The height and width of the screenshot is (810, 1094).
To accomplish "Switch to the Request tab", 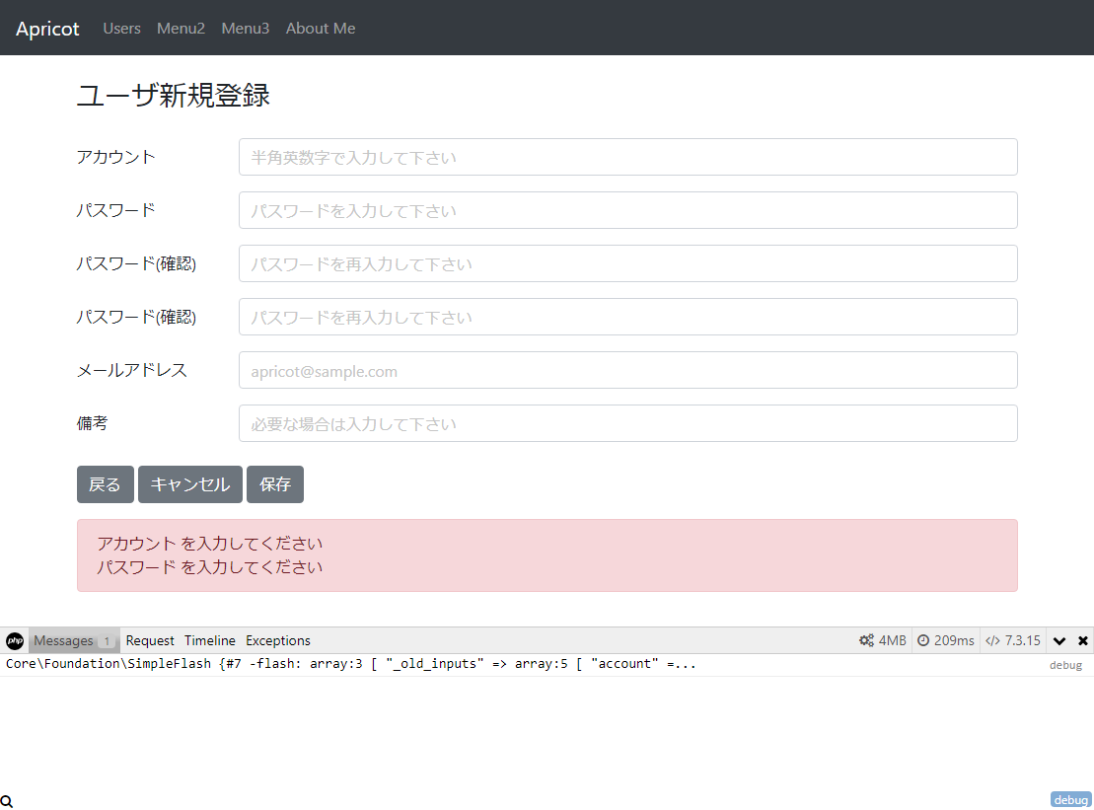I will (x=150, y=641).
